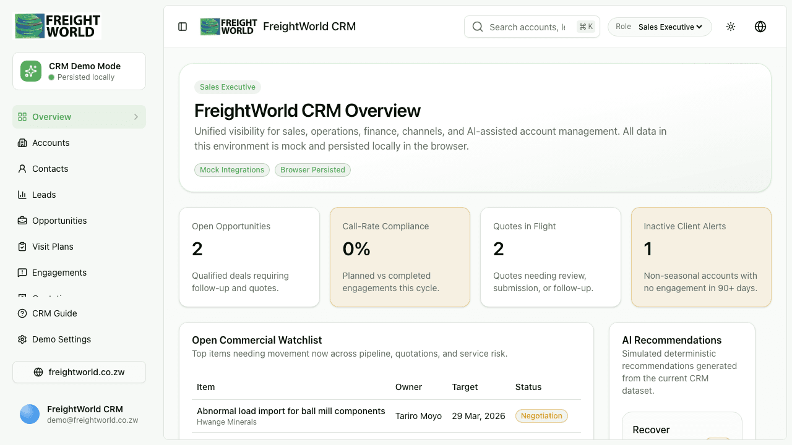Click the CRM Guide question-mark icon
Viewport: 792px width, 445px height.
click(x=22, y=313)
